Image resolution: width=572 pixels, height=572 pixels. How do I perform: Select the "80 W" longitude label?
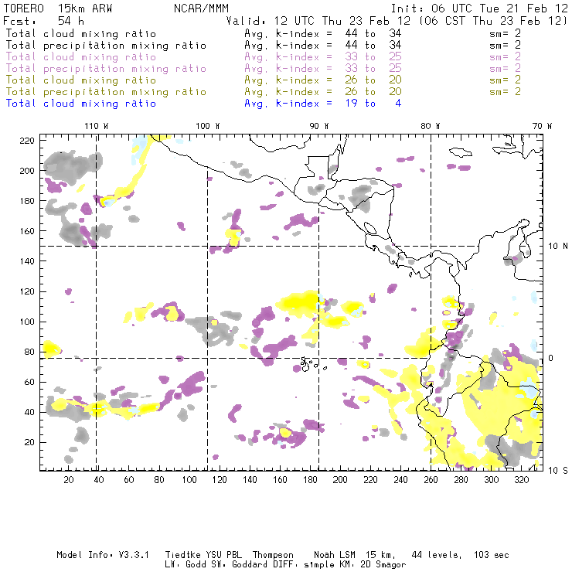[x=431, y=126]
